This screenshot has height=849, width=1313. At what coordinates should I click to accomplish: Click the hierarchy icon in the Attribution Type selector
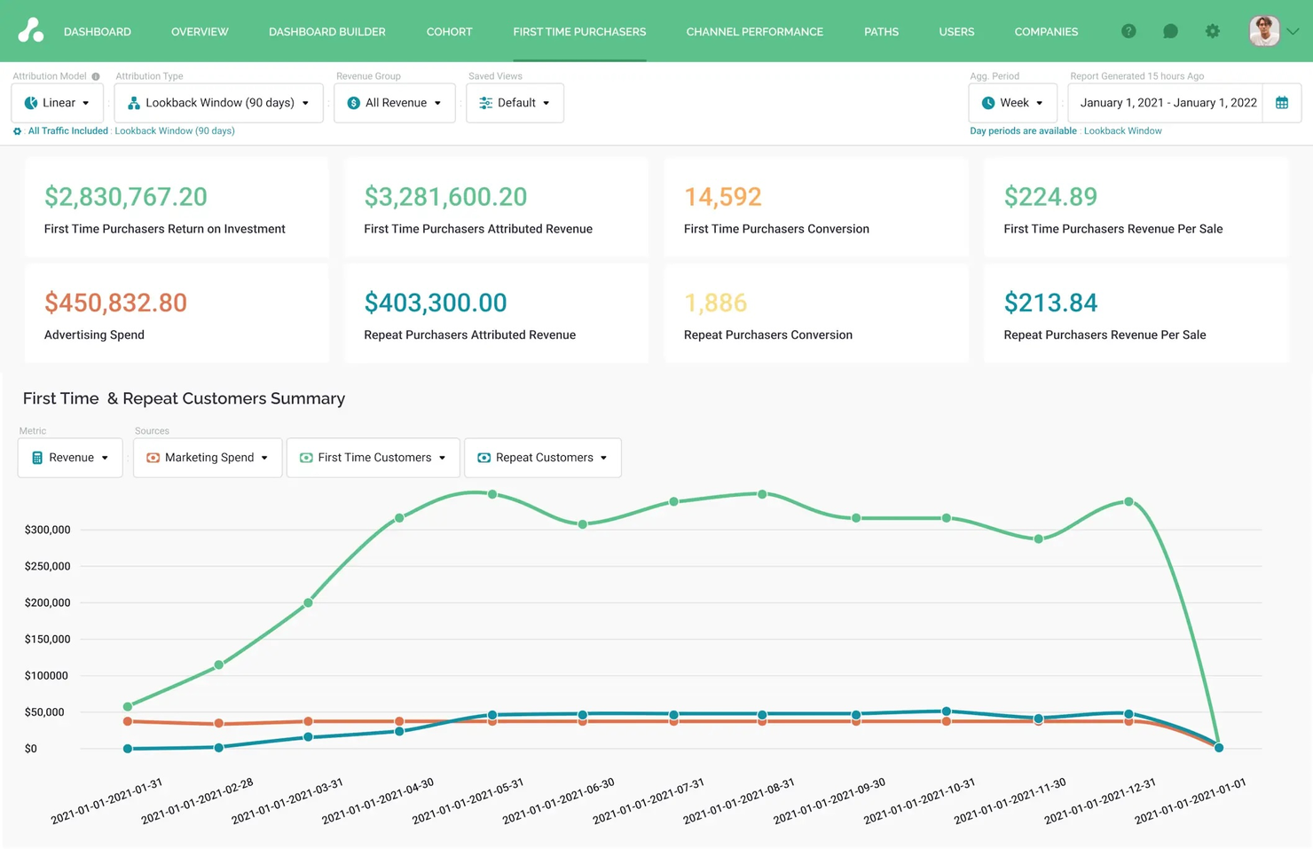pyautogui.click(x=132, y=102)
